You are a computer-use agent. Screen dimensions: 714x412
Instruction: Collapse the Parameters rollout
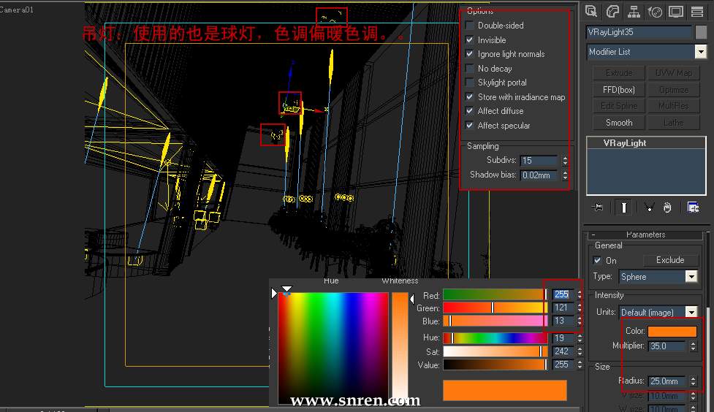(645, 234)
